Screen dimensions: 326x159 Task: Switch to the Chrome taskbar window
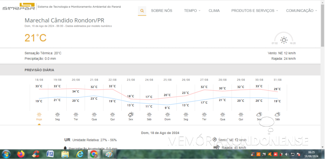click(x=94, y=154)
